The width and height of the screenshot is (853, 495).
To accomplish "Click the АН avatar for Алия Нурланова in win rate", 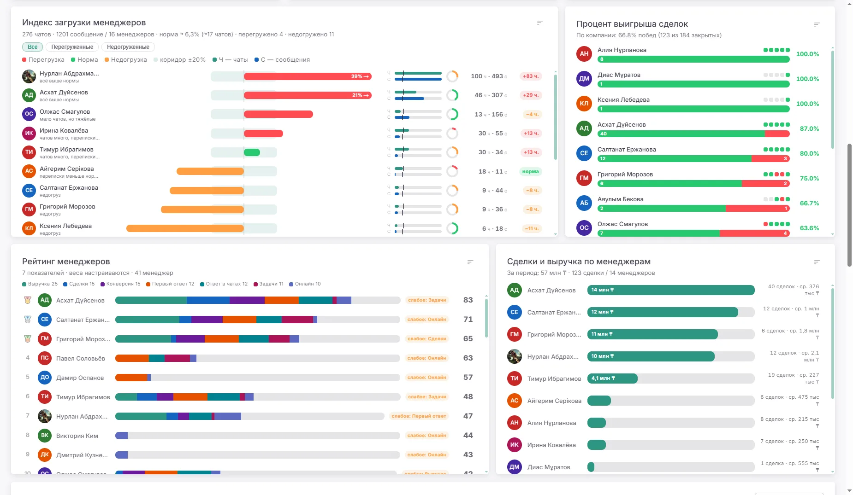I will pyautogui.click(x=584, y=54).
